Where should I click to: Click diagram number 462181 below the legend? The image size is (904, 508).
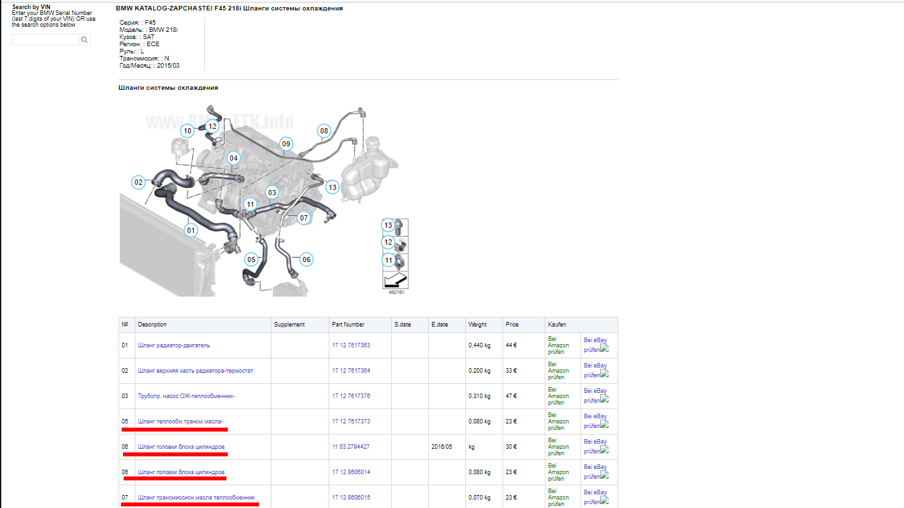click(395, 293)
